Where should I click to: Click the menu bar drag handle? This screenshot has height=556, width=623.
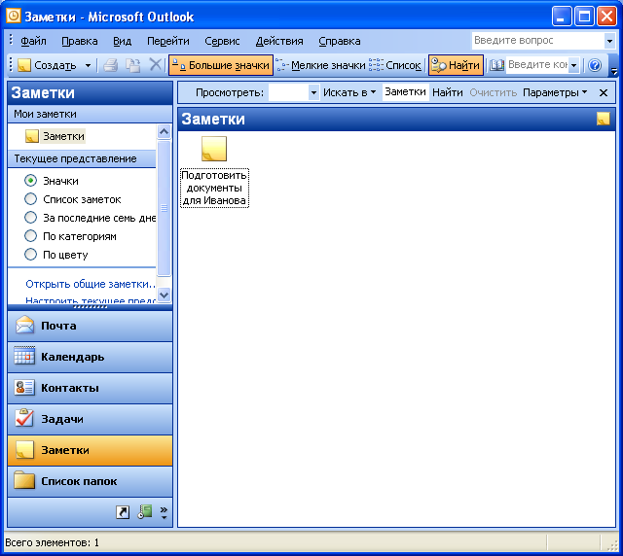coord(11,41)
